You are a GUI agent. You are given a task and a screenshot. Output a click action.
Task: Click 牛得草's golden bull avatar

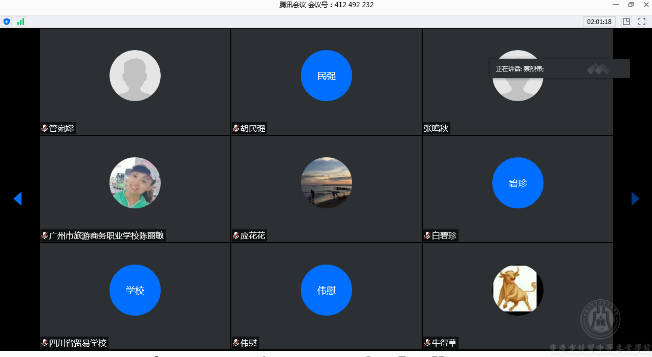[x=517, y=290]
